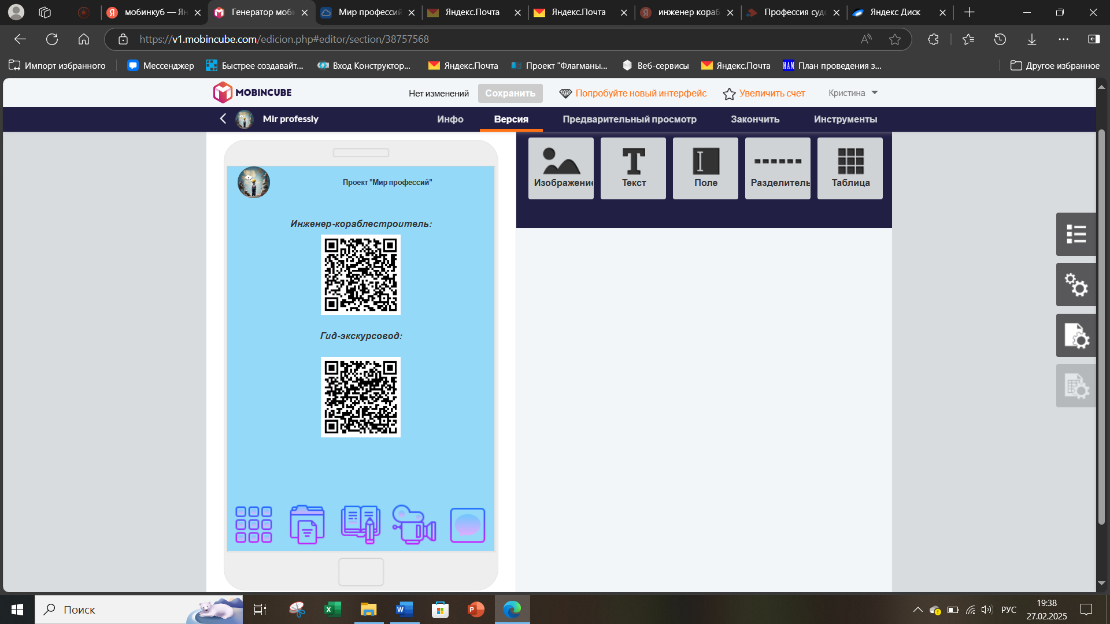Screen dimensions: 1110x624
Task: Open the Предварительный просмотр tab
Action: pyautogui.click(x=629, y=119)
